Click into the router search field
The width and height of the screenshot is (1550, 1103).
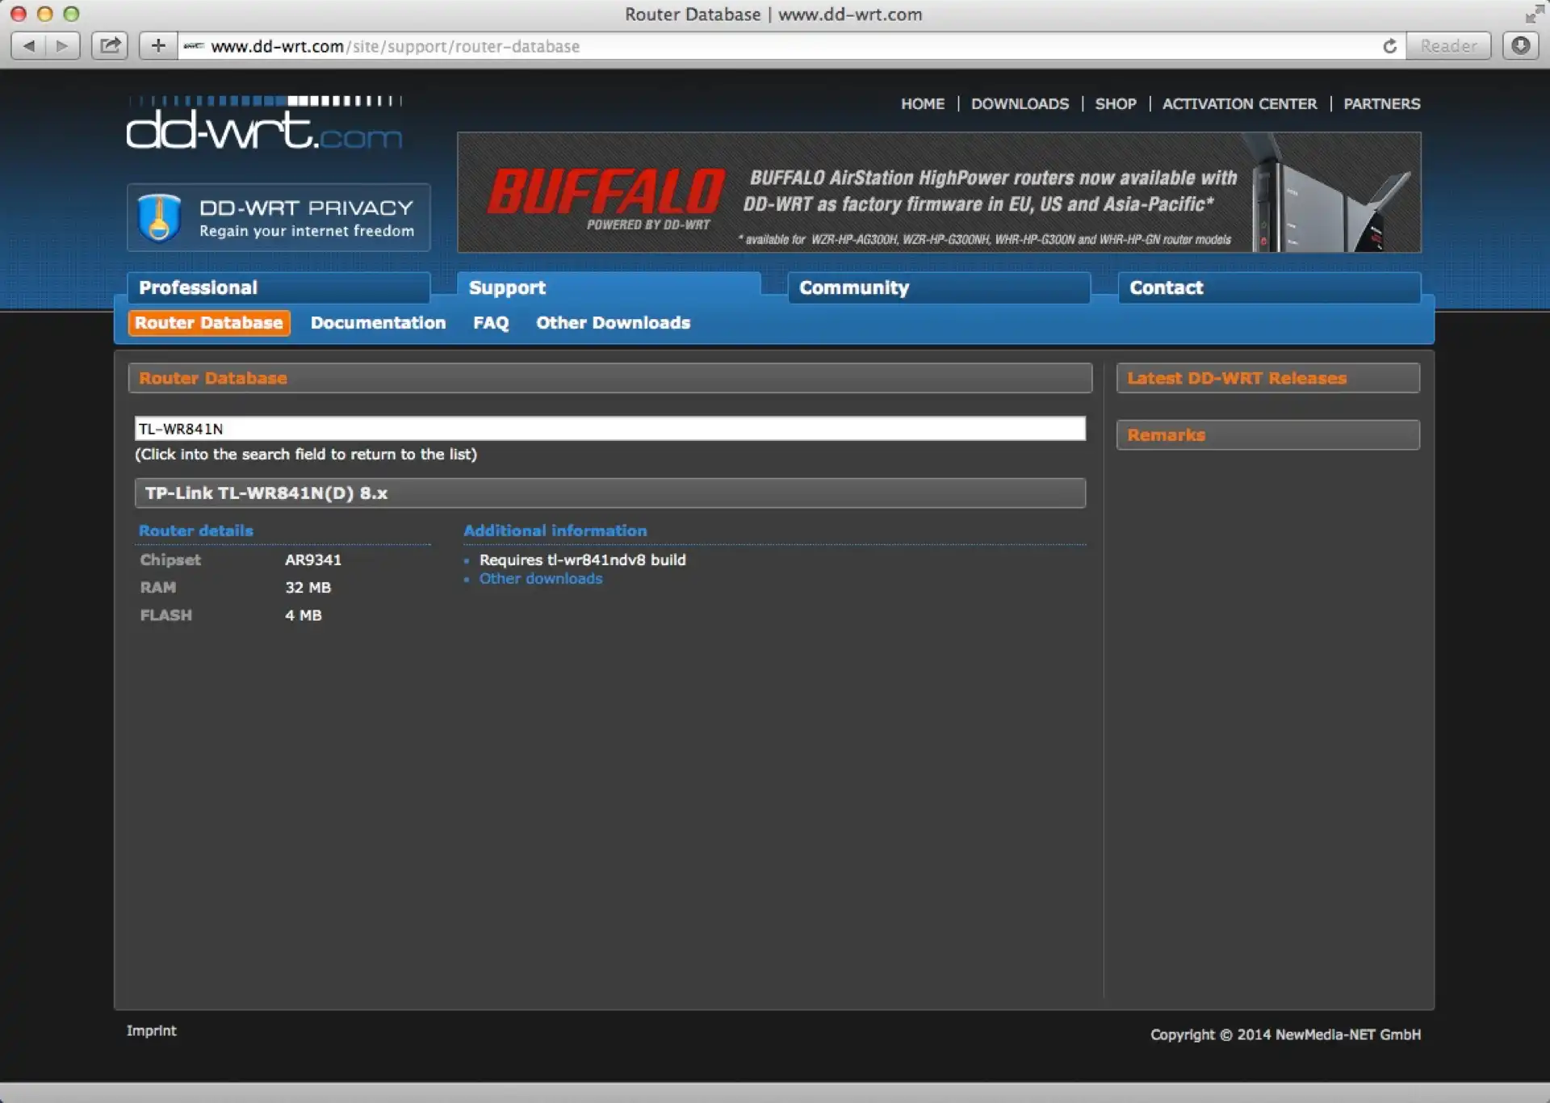pyautogui.click(x=610, y=429)
